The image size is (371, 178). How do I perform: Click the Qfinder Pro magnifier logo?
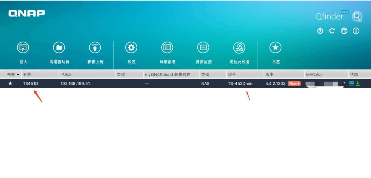[x=357, y=16]
